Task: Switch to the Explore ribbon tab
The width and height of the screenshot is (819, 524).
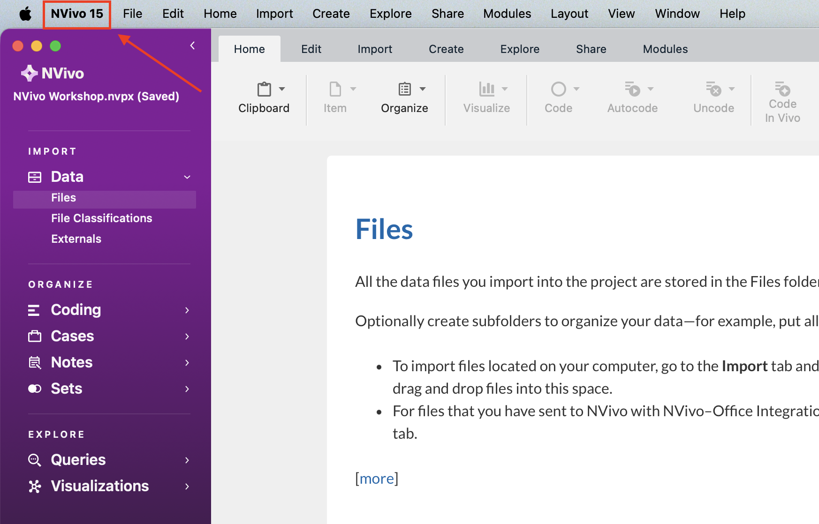Action: [520, 49]
